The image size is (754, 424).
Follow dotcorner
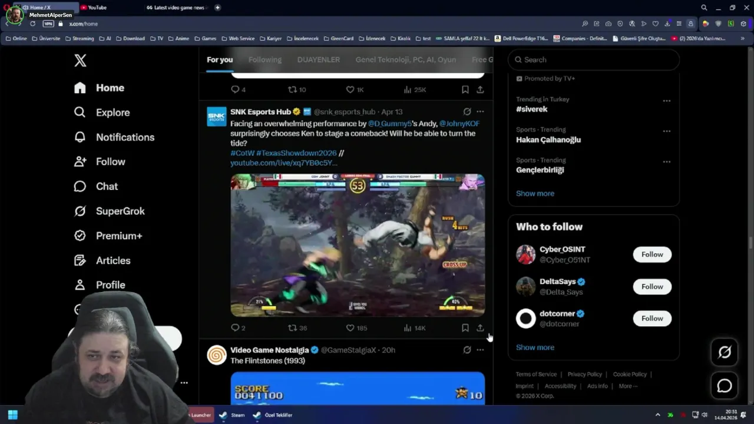coord(652,318)
